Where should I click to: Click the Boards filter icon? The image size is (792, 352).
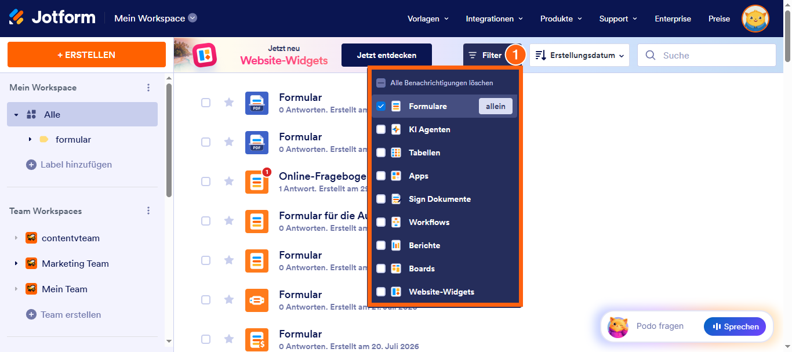(x=396, y=268)
